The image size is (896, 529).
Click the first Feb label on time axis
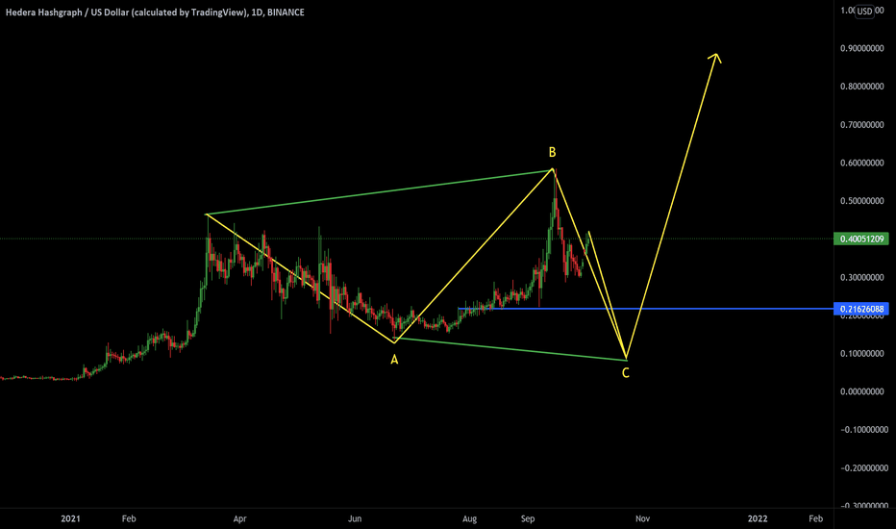[129, 518]
